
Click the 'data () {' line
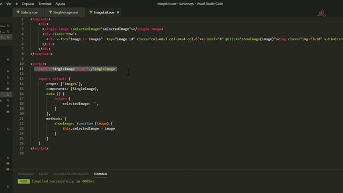55,94
